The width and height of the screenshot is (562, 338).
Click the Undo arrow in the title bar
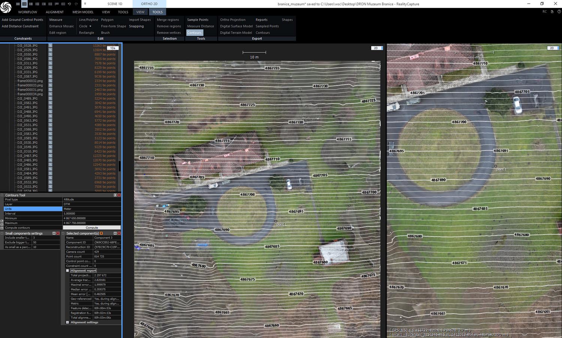[69, 4]
